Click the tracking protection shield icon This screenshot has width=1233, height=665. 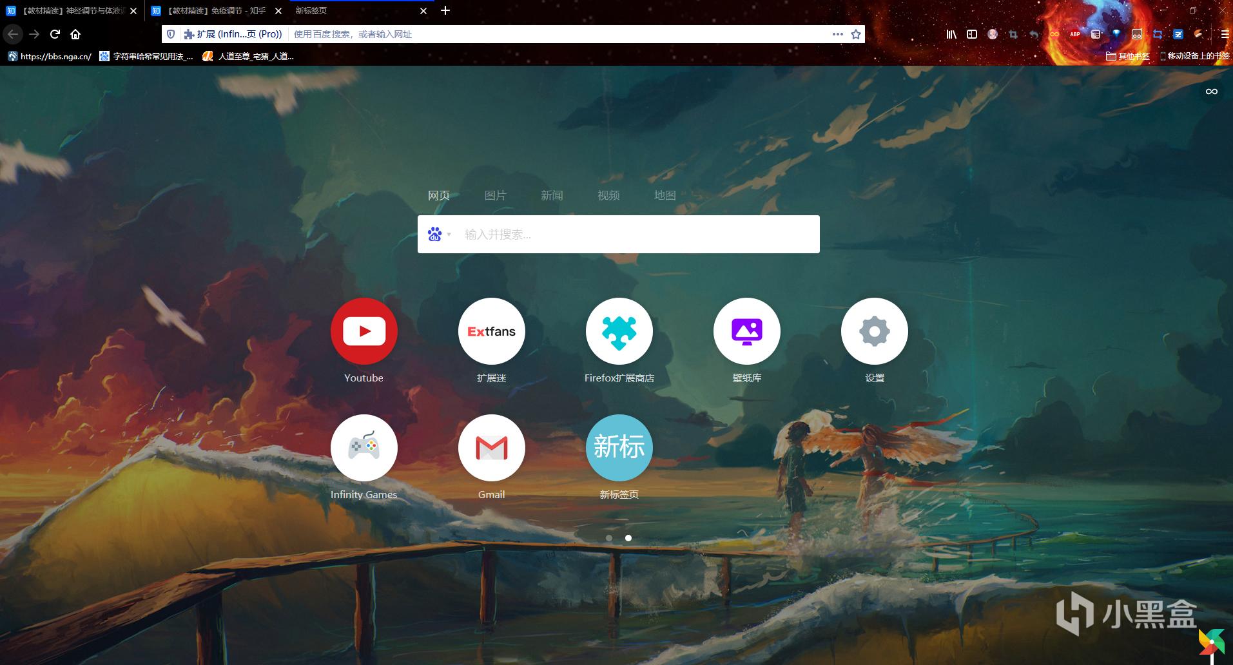(171, 34)
